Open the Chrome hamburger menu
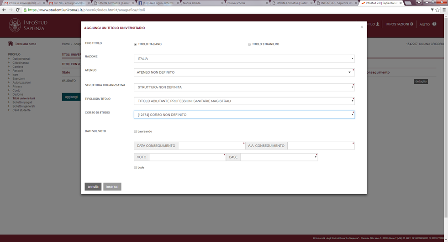Screen dimensions: 448x242 [444, 10]
